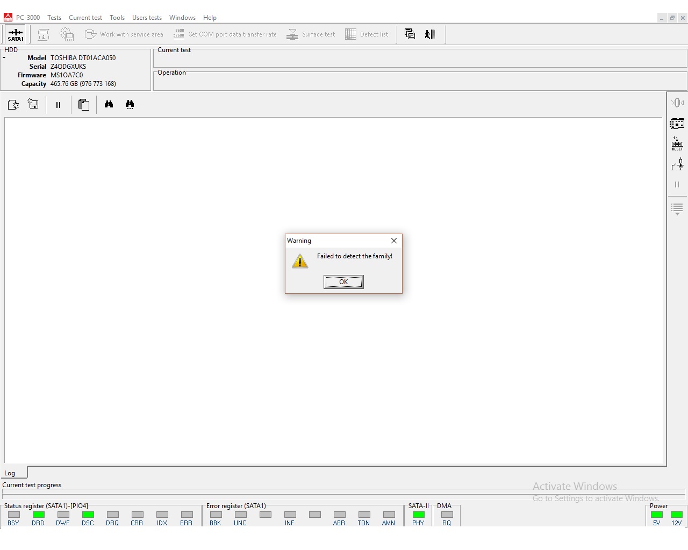Click the power switch icon on right sidebar
Screen dimensions: 688x550
point(677,165)
